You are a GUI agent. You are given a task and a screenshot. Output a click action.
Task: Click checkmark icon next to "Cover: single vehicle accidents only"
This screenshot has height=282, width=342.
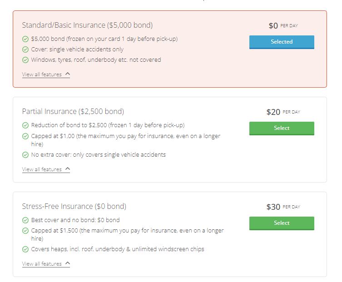[25, 49]
